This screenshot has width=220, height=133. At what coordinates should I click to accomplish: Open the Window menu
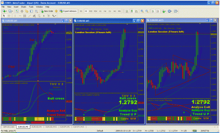pos(39,7)
